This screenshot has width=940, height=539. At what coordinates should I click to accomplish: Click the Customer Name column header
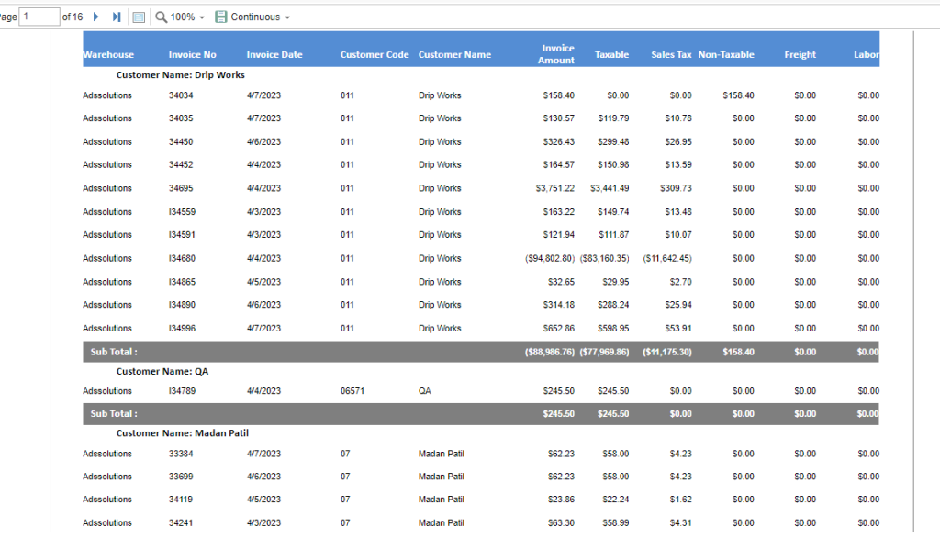[x=454, y=54]
